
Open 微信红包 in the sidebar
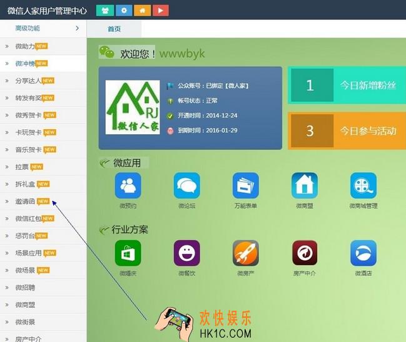coord(43,218)
